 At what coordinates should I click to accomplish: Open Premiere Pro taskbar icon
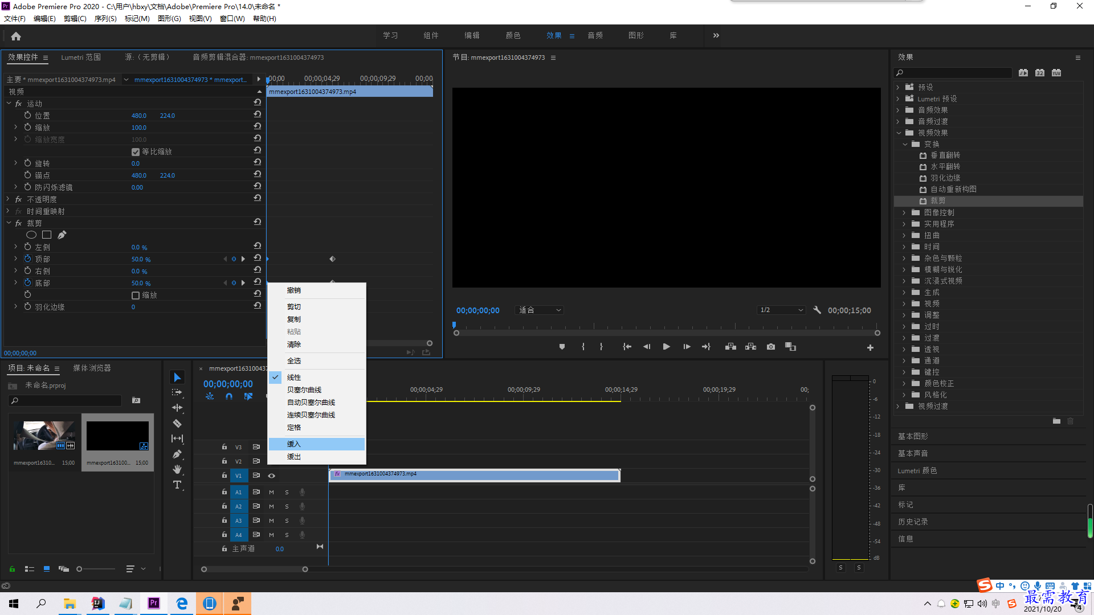click(154, 603)
